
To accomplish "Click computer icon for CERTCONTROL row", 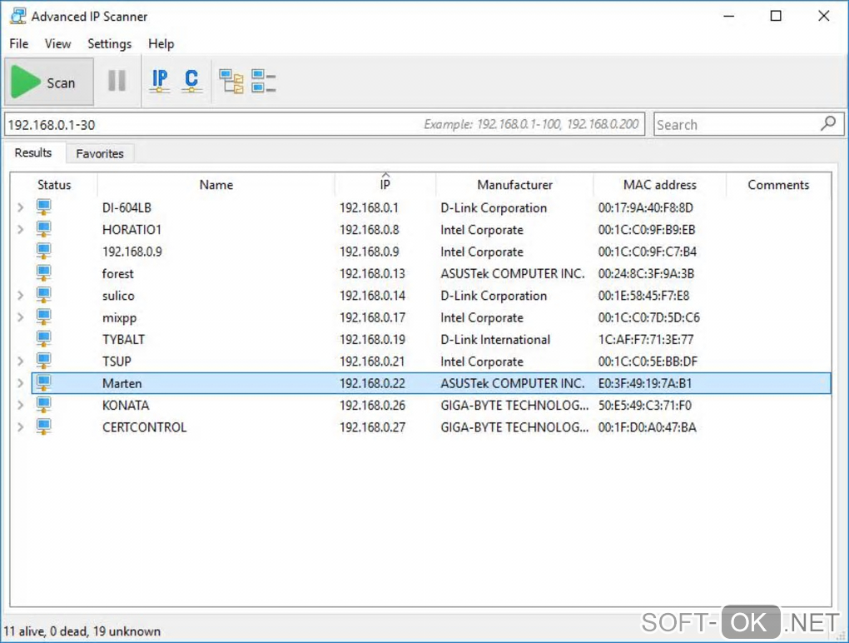I will click(x=44, y=426).
